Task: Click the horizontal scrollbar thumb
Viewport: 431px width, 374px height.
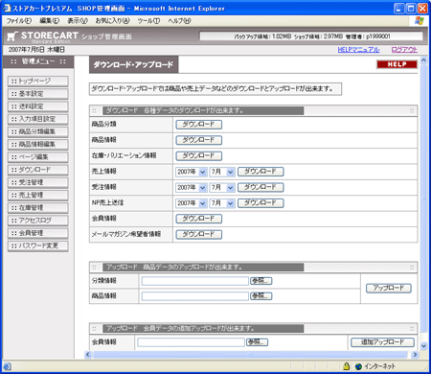Action: click(250, 355)
